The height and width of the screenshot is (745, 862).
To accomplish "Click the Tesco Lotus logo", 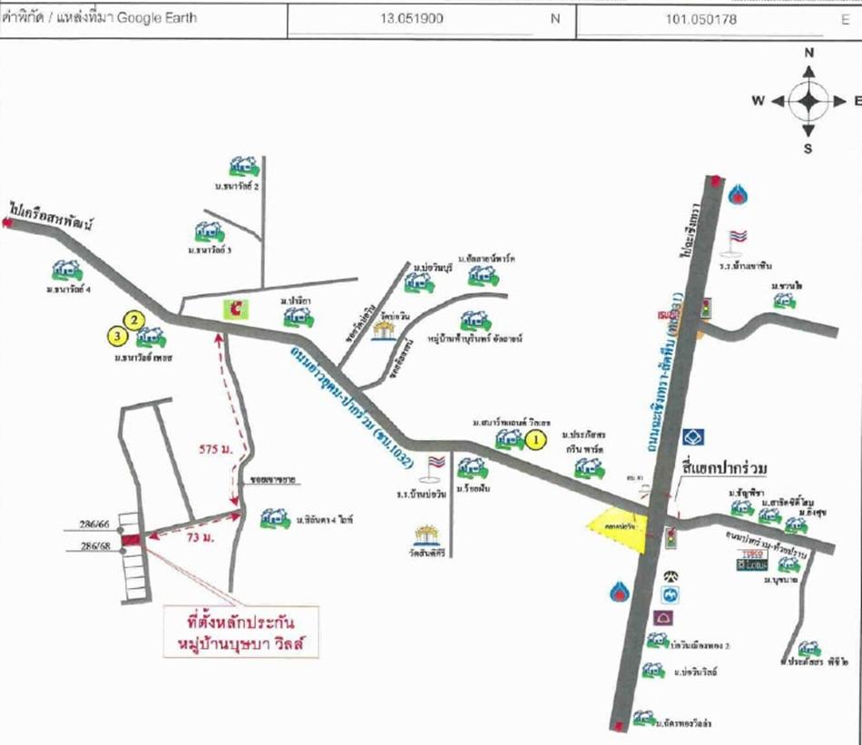I will (752, 562).
